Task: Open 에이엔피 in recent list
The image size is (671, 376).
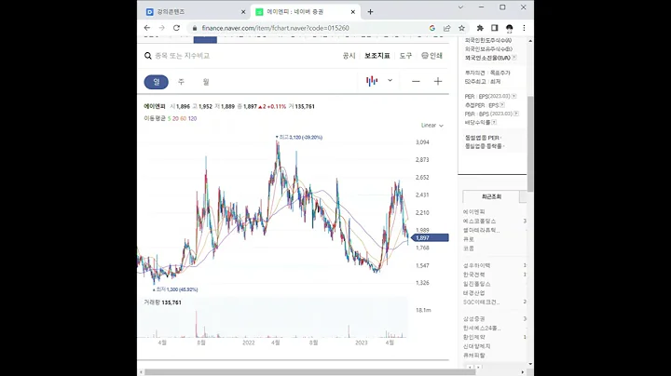Action: [x=473, y=212]
